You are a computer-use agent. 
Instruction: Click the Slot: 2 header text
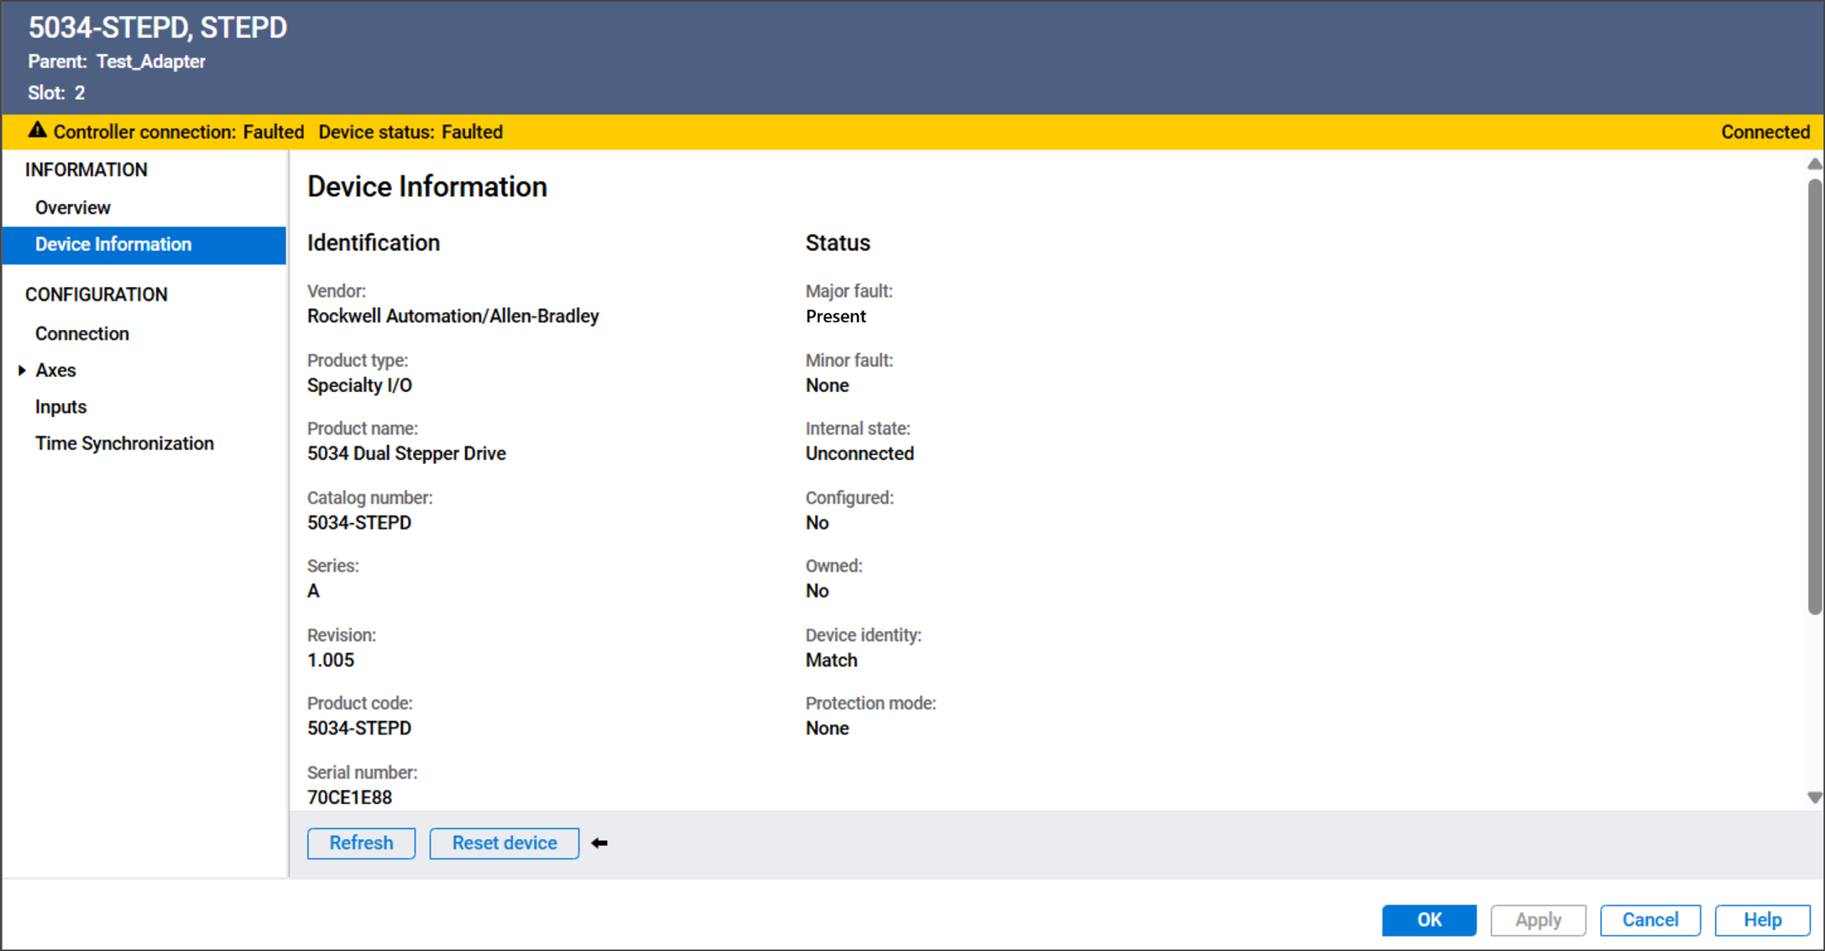coord(56,92)
